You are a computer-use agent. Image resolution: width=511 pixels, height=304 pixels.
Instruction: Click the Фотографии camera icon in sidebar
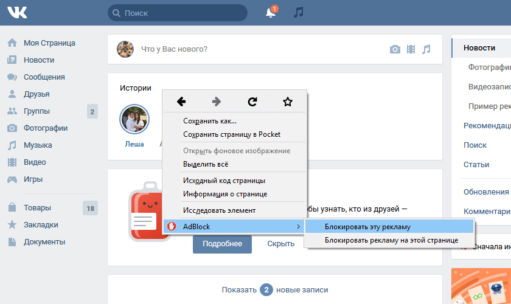pyautogui.click(x=12, y=128)
